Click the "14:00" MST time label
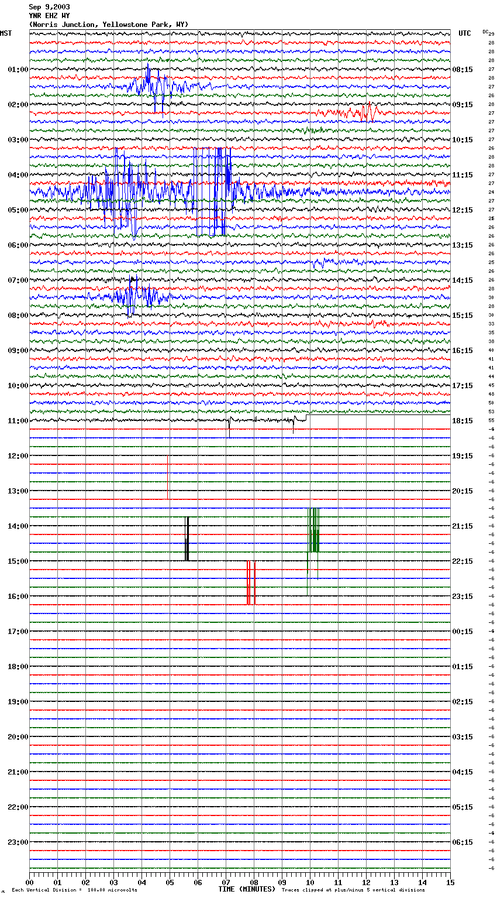This screenshot has width=497, height=898. point(18,526)
